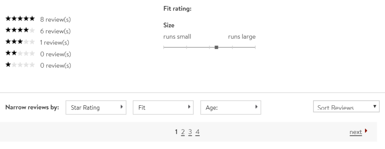Click the Sort Reviews down arrow
385x149 pixels.
[375, 106]
